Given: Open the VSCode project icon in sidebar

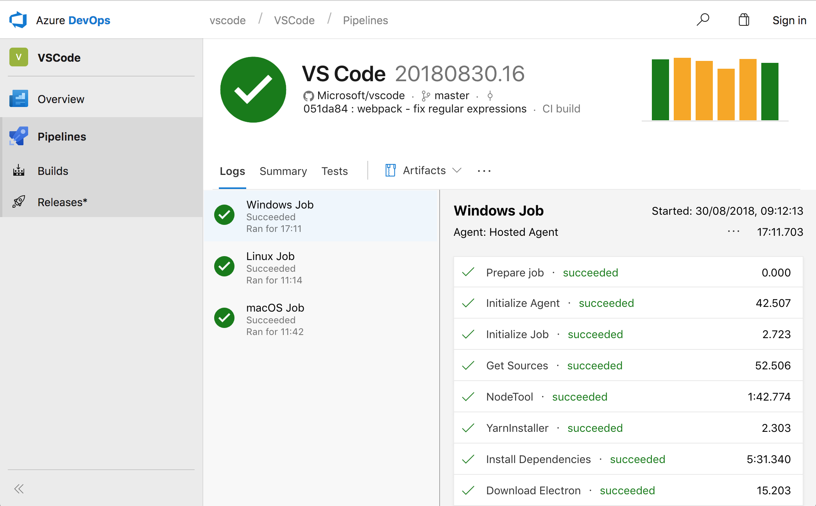Looking at the screenshot, I should coord(19,57).
